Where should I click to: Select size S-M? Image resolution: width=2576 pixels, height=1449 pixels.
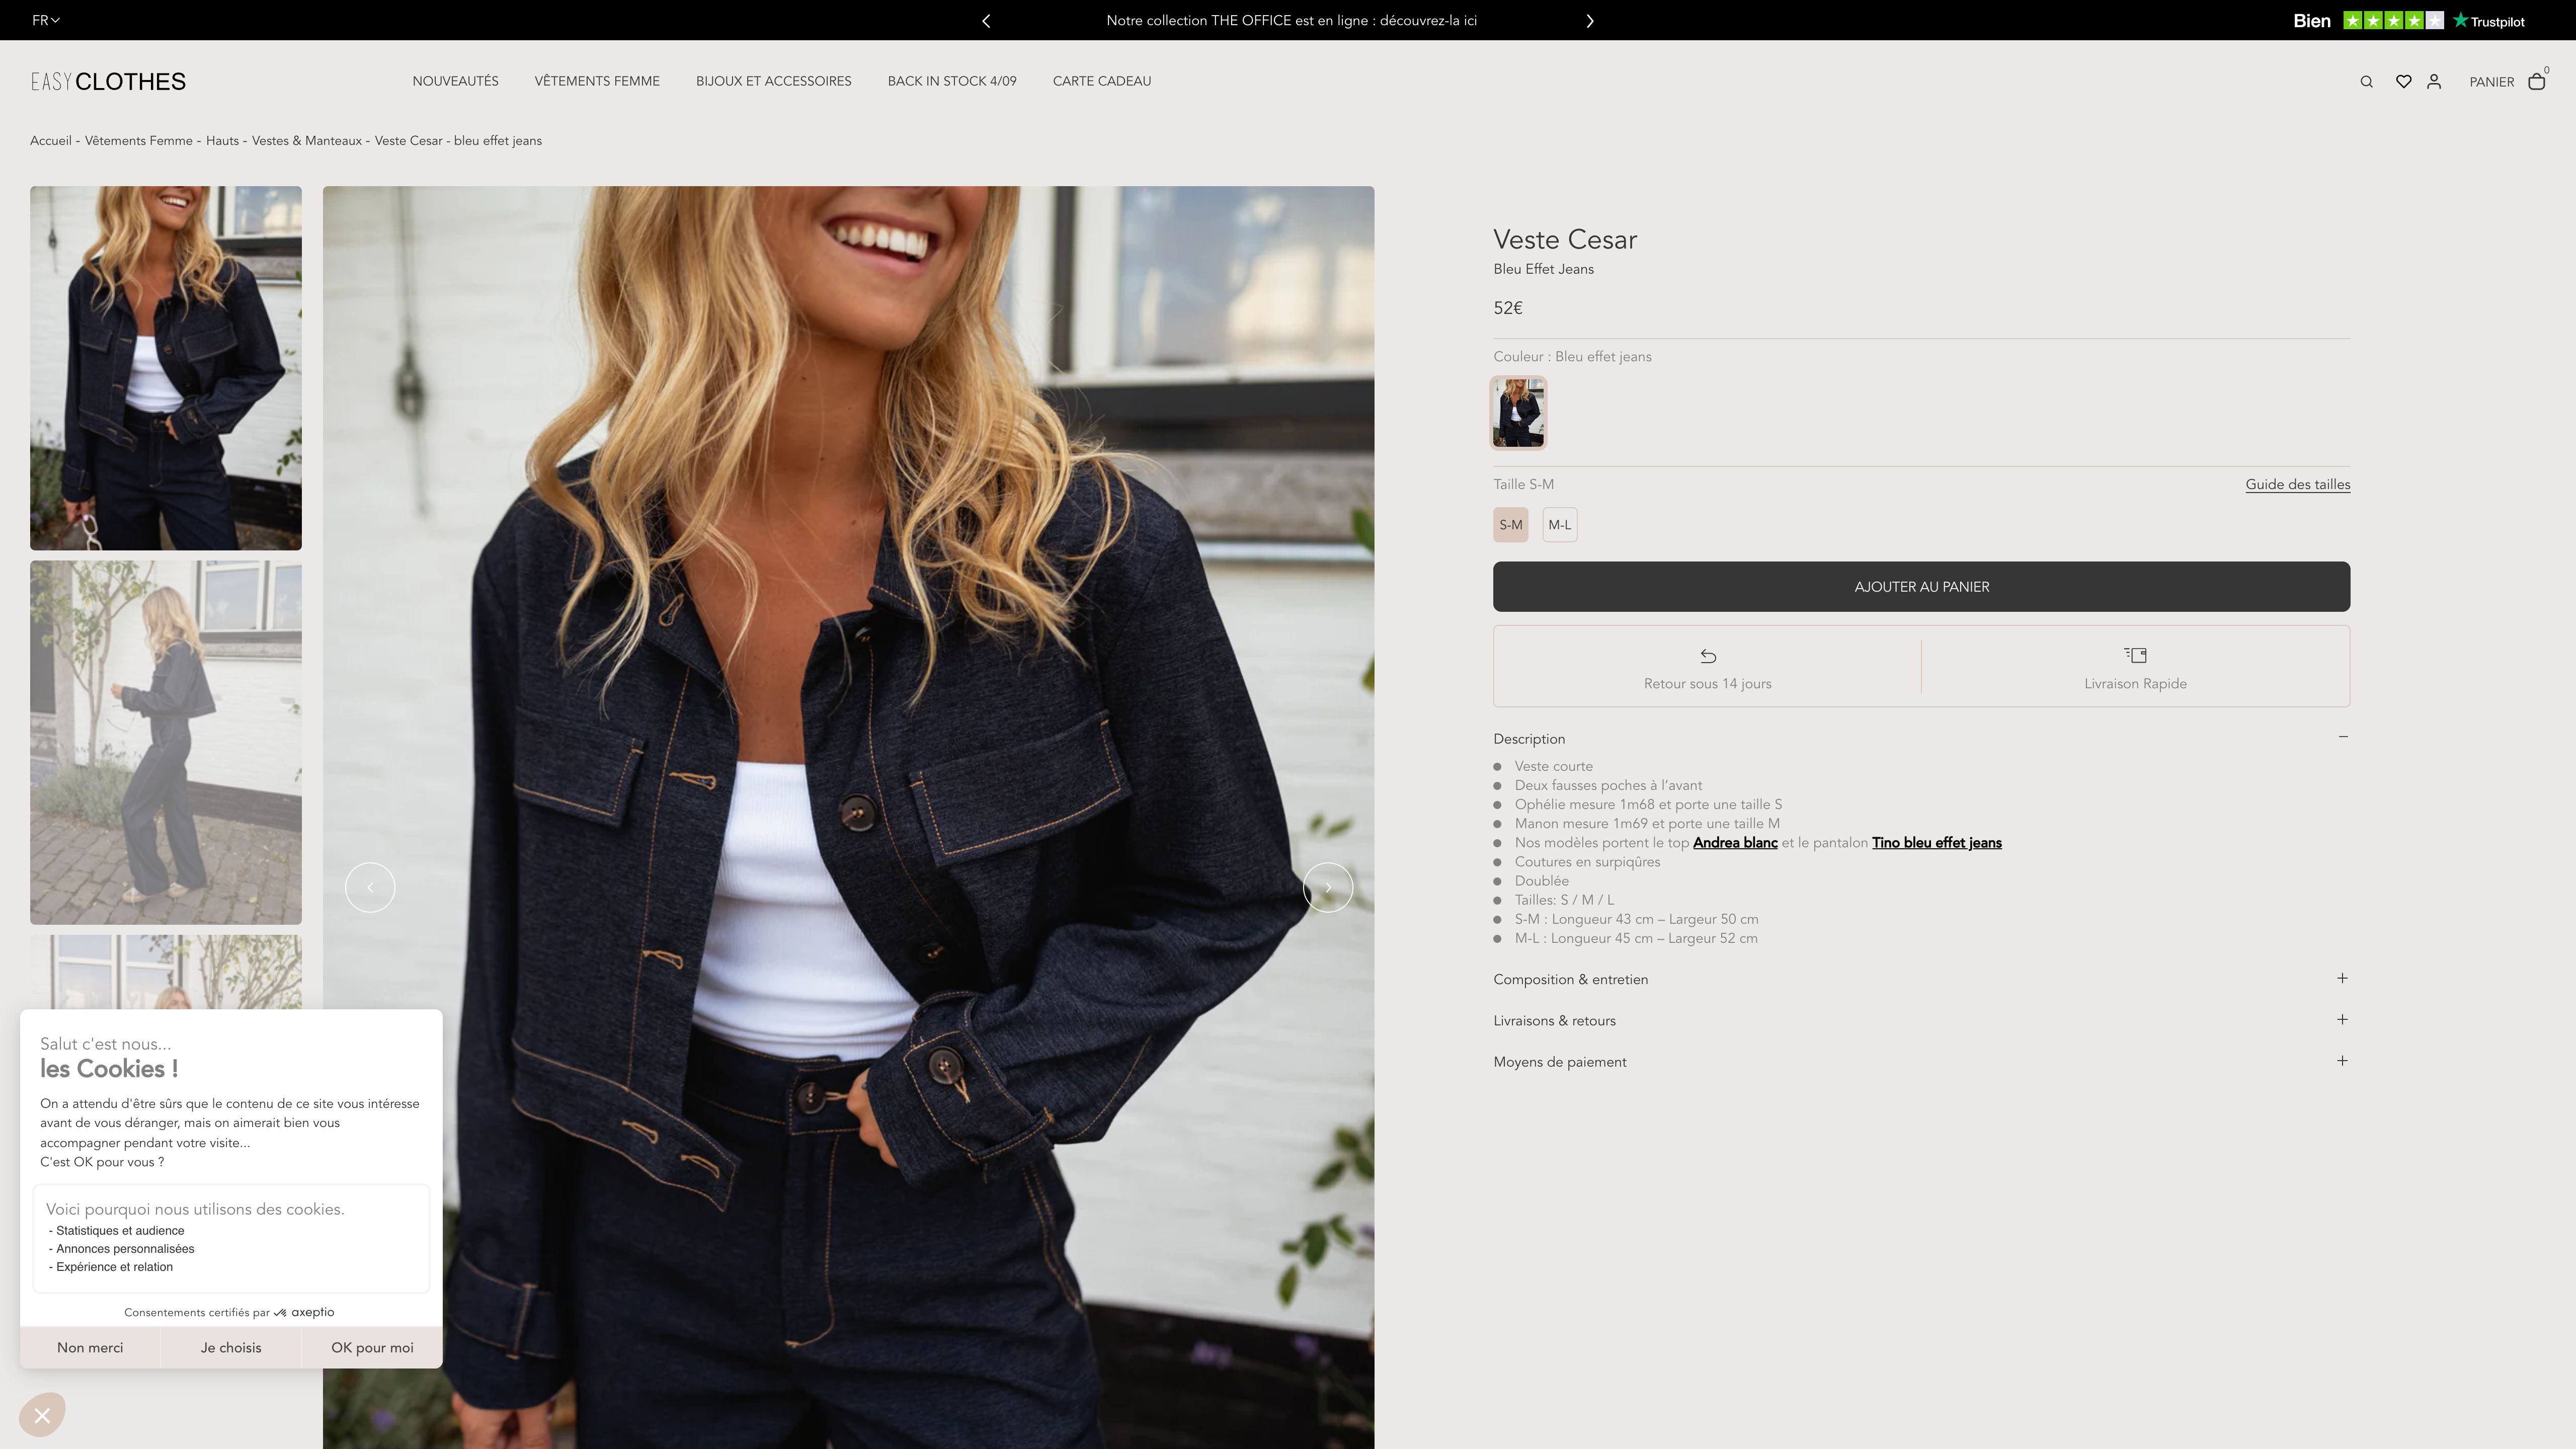pyautogui.click(x=1510, y=524)
